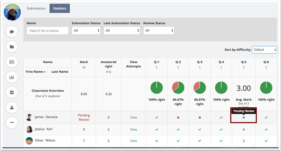281x151 pixels.
Task: Click the Q-6 100% right pie chart
Action: [x=266, y=88]
